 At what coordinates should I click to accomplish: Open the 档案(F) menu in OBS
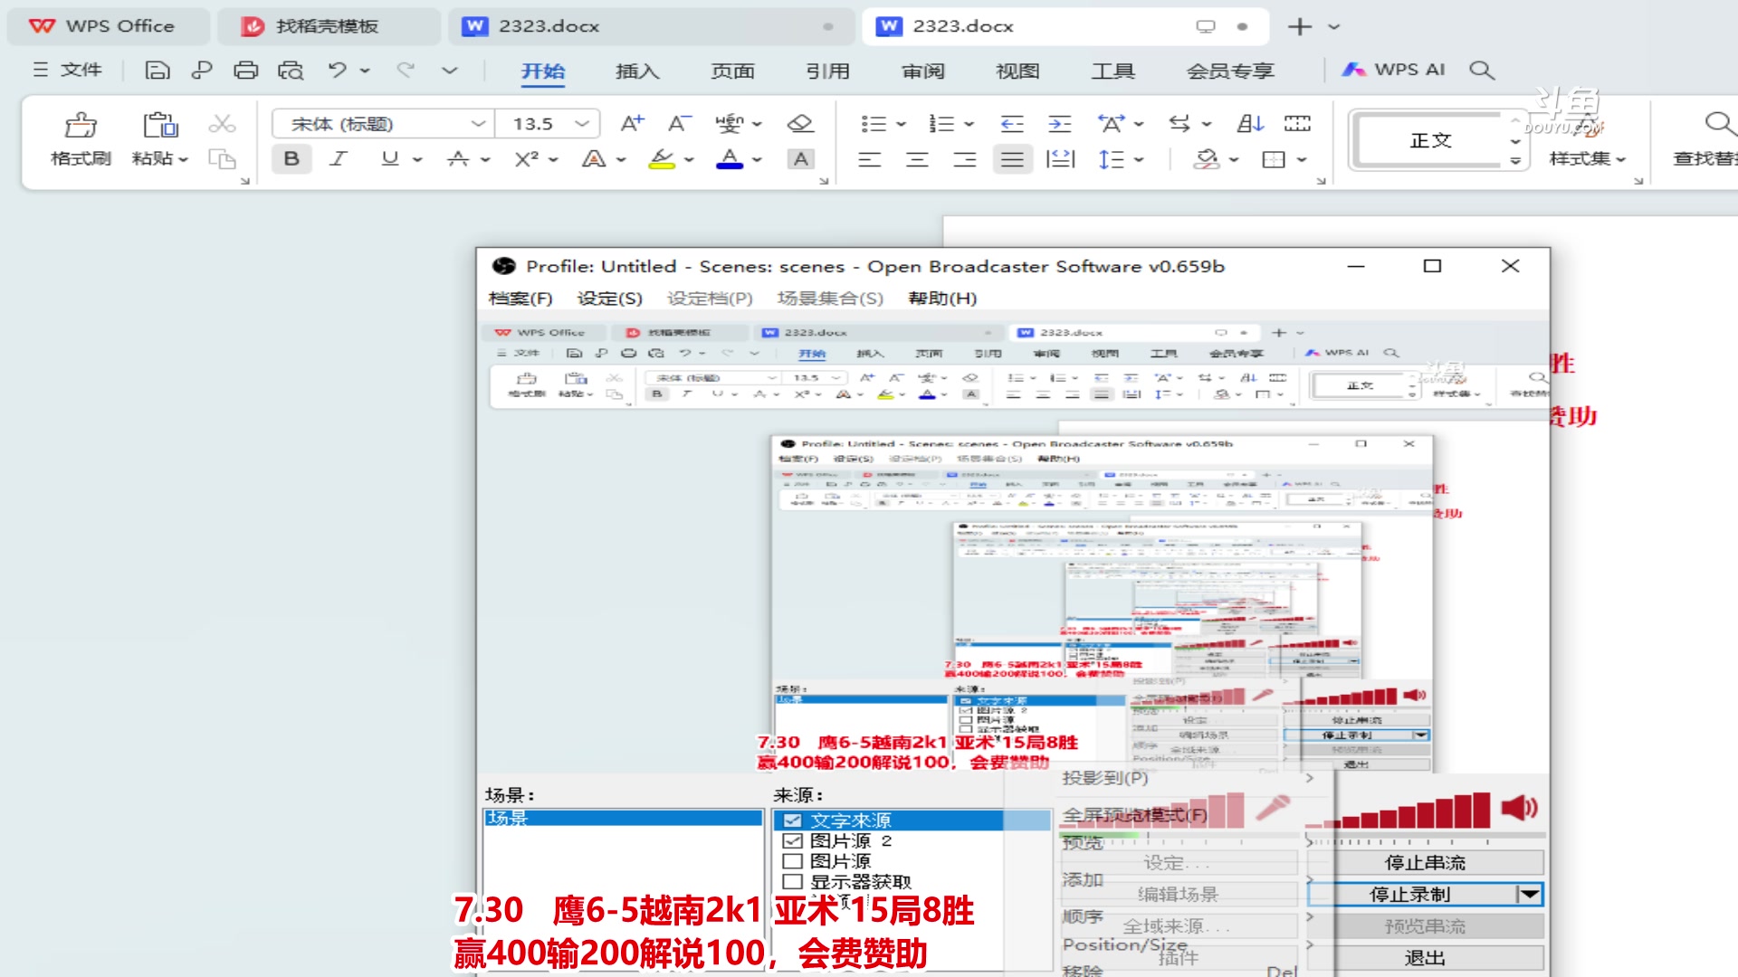[x=520, y=299]
